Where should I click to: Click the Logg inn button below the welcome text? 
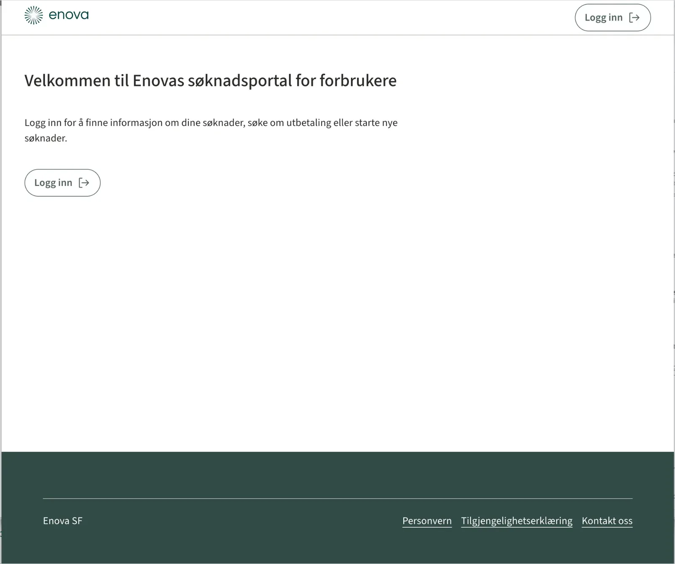pos(62,183)
